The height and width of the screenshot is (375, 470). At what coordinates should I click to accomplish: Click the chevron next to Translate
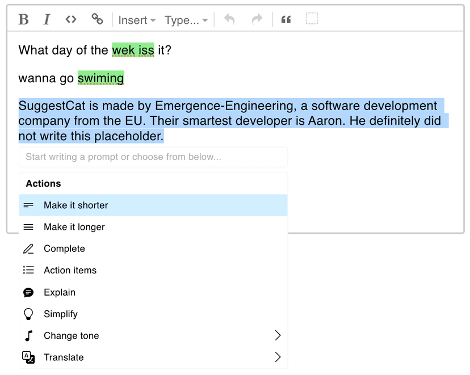[x=278, y=357]
